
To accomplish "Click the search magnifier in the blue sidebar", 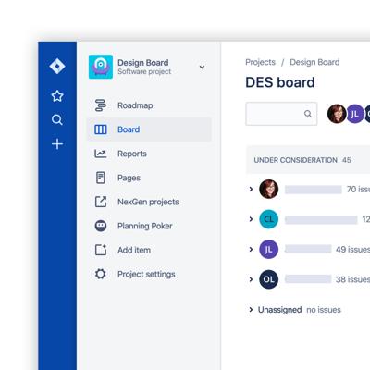I will tap(57, 119).
